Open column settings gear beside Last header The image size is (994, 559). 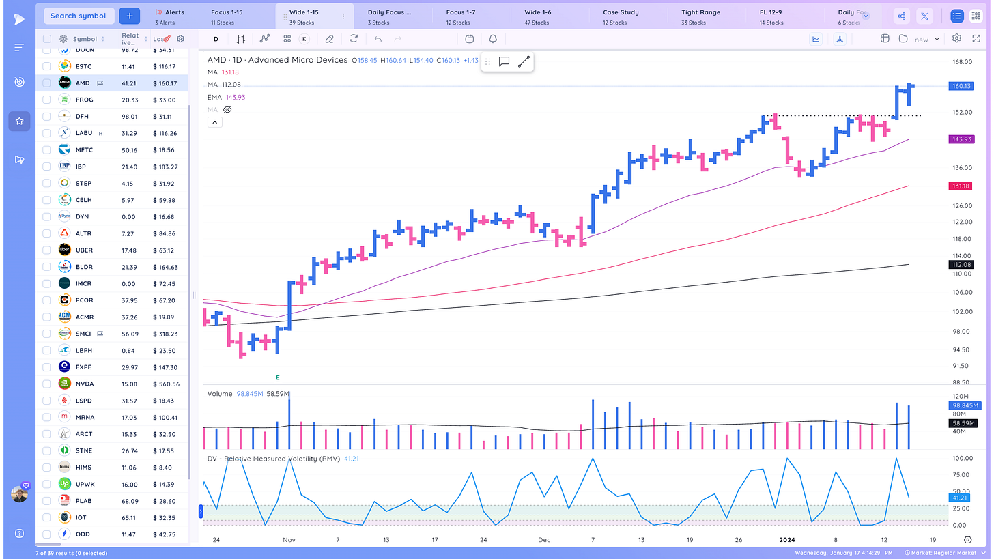point(180,40)
